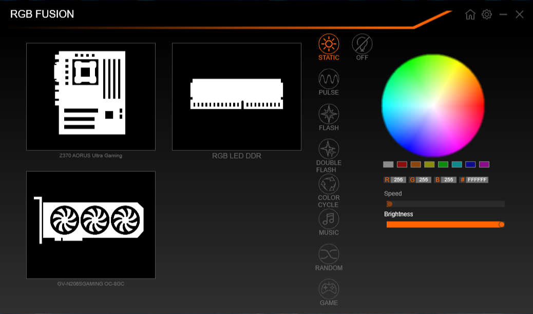Click the Speed slider track

click(x=446, y=204)
